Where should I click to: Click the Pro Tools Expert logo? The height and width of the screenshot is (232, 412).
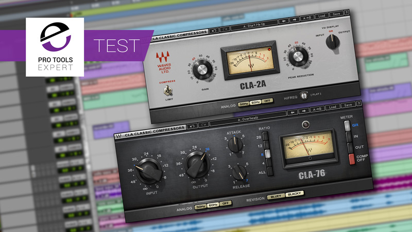click(x=55, y=47)
